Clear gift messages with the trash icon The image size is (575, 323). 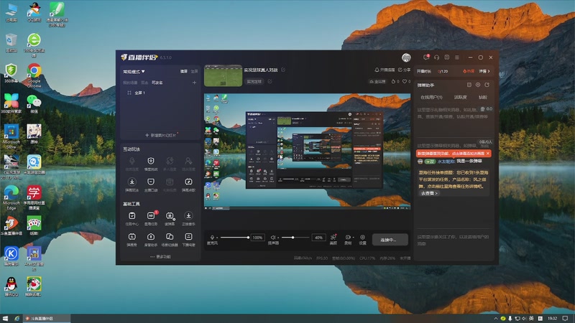[x=482, y=109]
